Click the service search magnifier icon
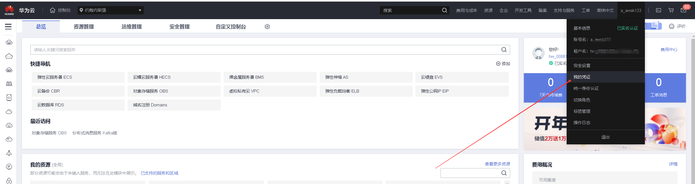This screenshot has height=184, width=695. tap(504, 50)
